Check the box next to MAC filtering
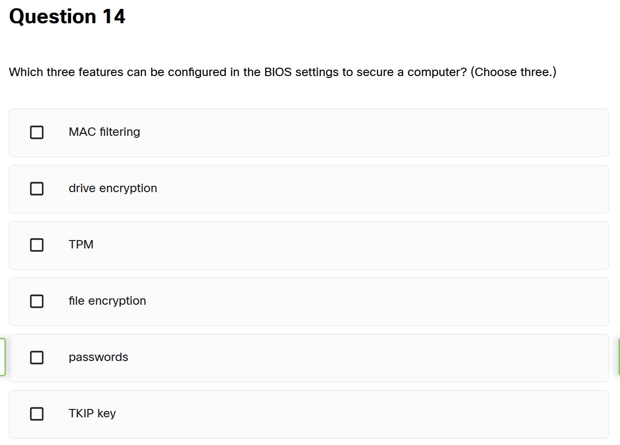620x445 pixels. (x=37, y=132)
